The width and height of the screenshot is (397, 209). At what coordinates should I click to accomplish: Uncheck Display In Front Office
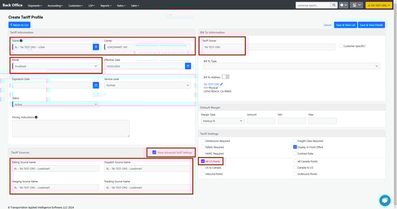coord(295,147)
